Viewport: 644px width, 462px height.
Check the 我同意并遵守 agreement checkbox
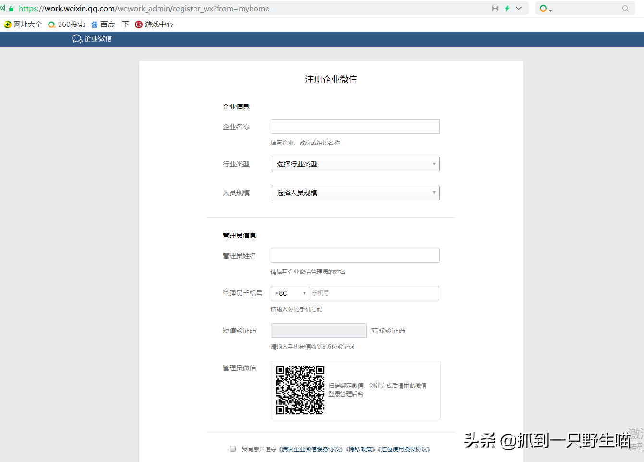coord(232,449)
